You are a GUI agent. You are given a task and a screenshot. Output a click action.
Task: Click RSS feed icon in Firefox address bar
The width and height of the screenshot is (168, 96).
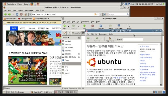[x=95, y=14]
